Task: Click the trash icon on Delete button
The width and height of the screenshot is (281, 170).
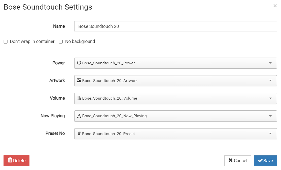Action: (10, 160)
